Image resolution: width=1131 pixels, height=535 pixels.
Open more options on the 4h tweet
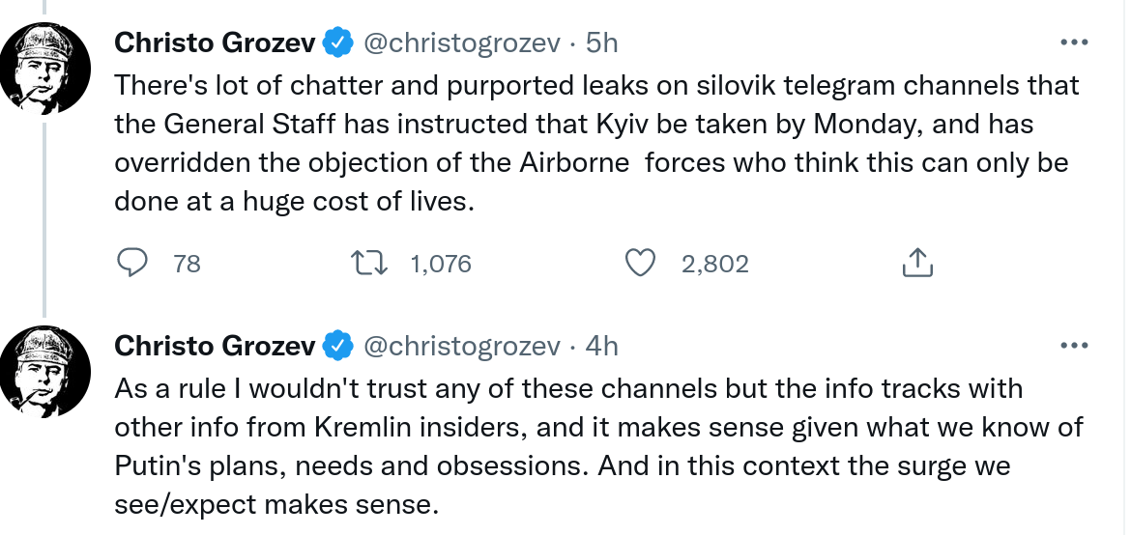click(1075, 346)
